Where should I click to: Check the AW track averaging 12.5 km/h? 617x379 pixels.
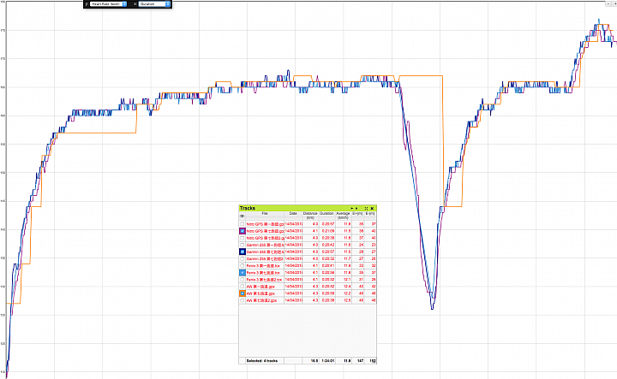pyautogui.click(x=242, y=300)
